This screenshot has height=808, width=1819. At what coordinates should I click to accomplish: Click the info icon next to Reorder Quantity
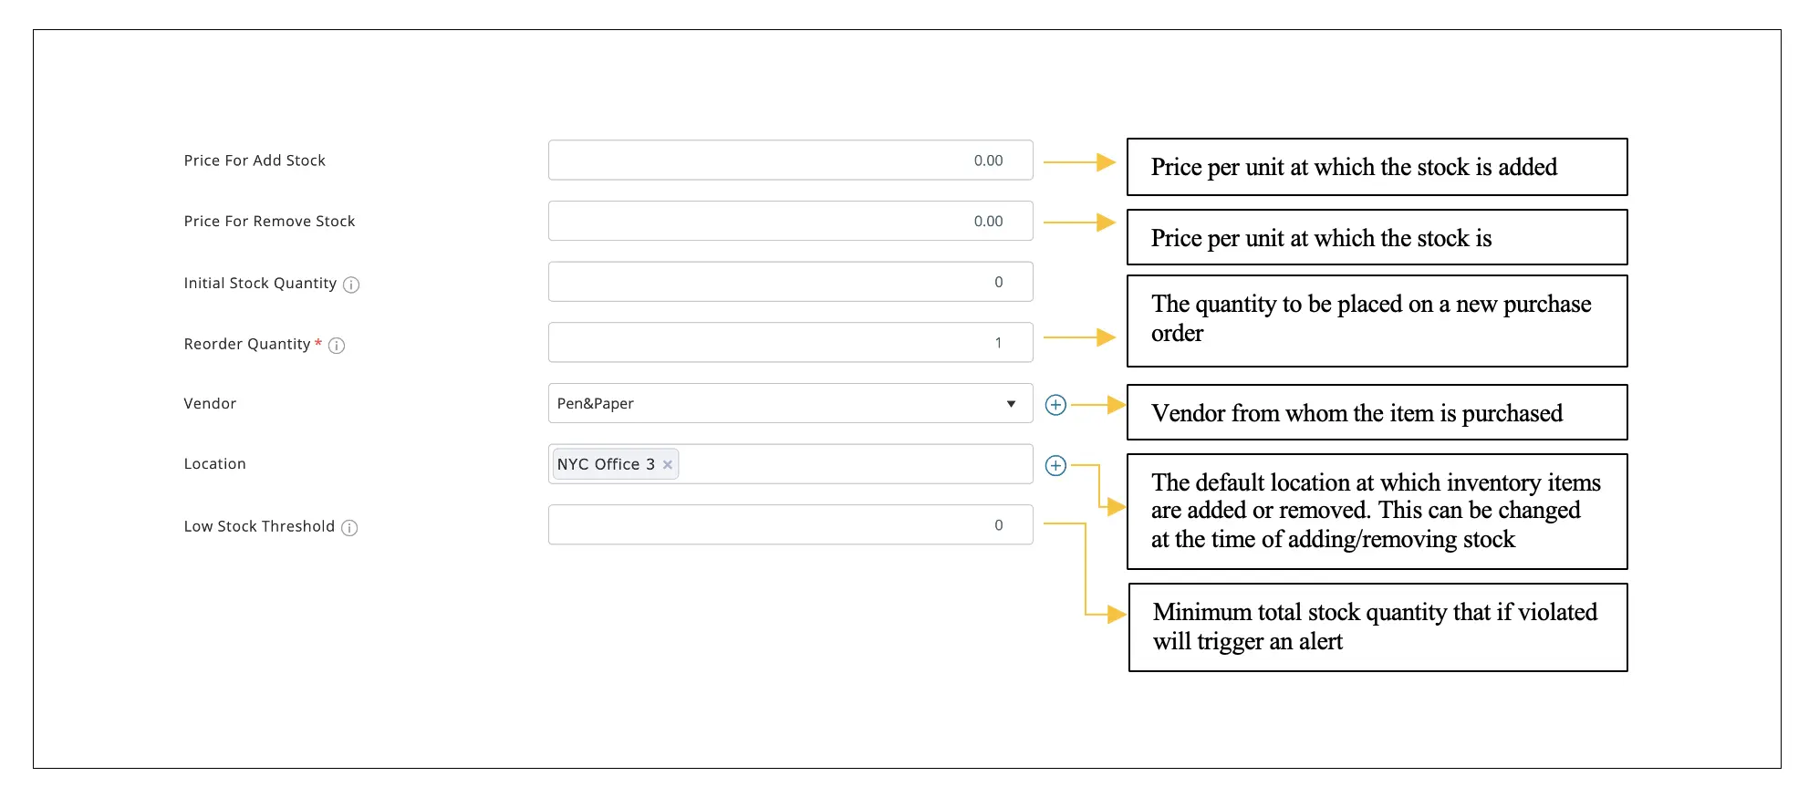[337, 346]
